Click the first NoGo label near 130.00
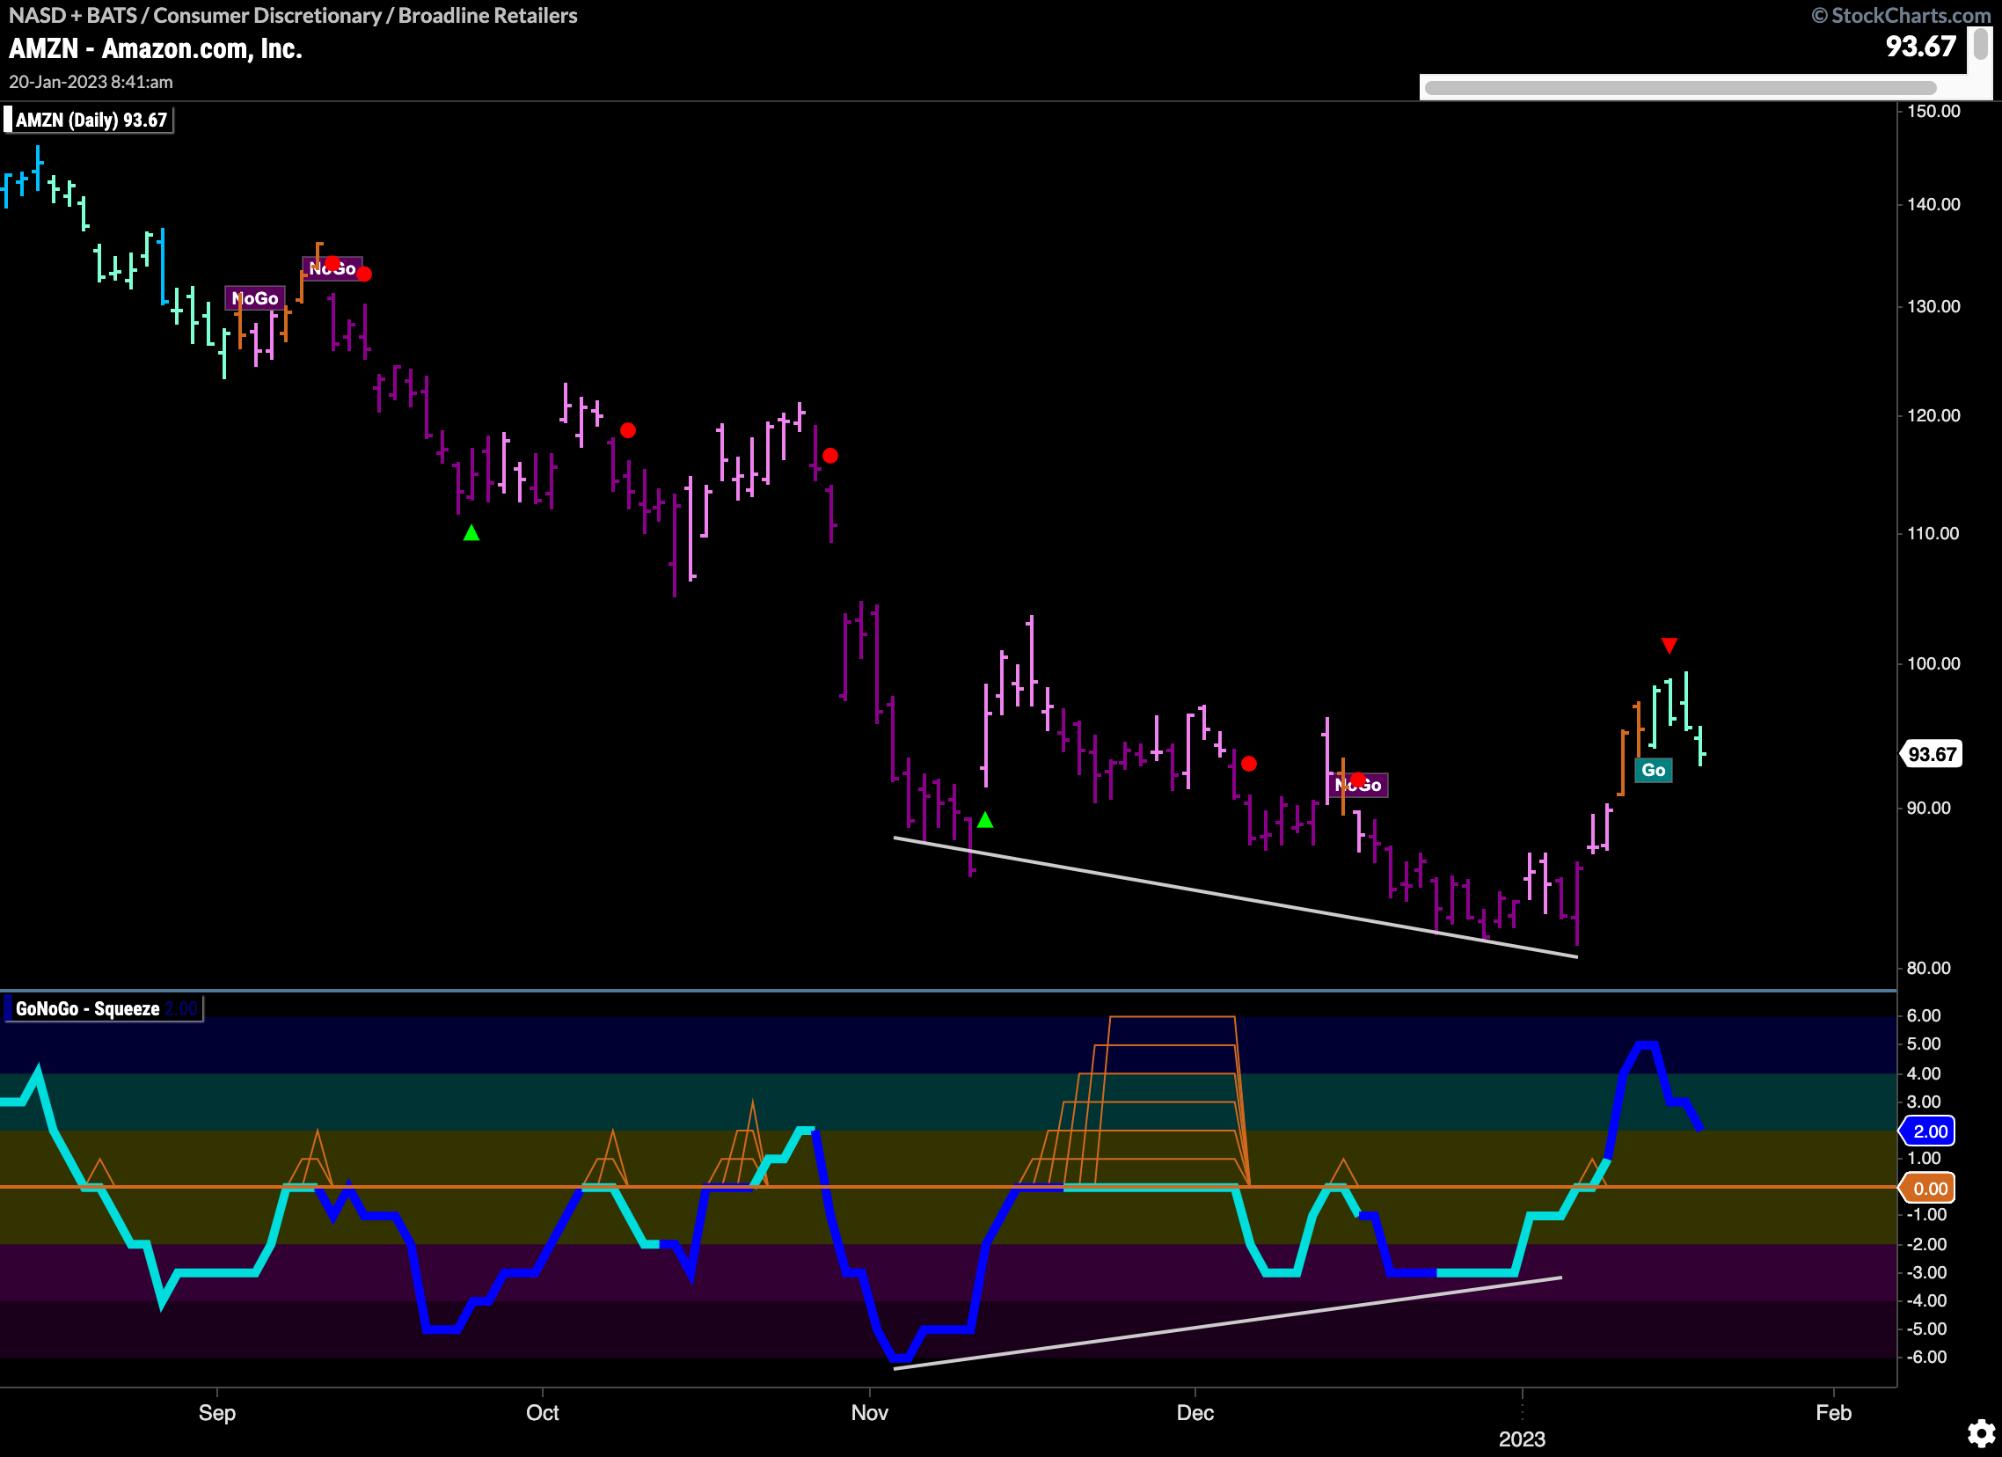Screen dimensions: 2002x1457 point(255,298)
